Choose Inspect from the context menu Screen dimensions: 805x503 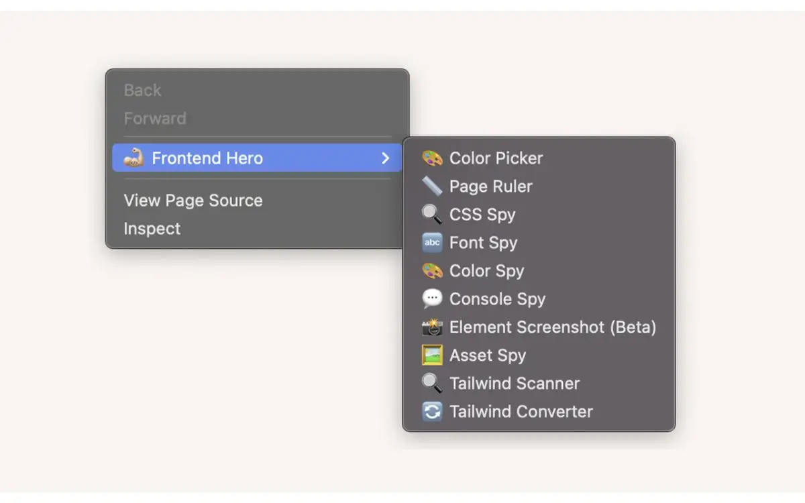click(152, 229)
